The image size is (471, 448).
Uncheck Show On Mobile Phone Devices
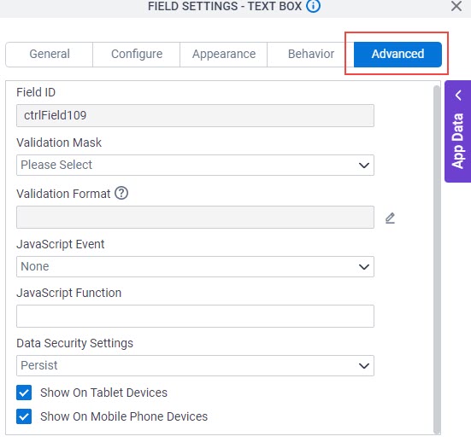(24, 416)
